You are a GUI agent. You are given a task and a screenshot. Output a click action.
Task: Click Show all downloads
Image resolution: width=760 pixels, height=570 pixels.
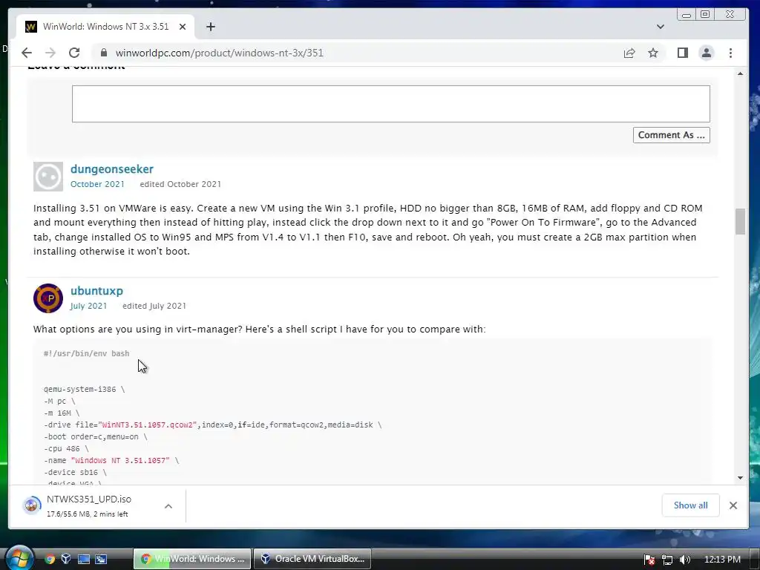[690, 505]
